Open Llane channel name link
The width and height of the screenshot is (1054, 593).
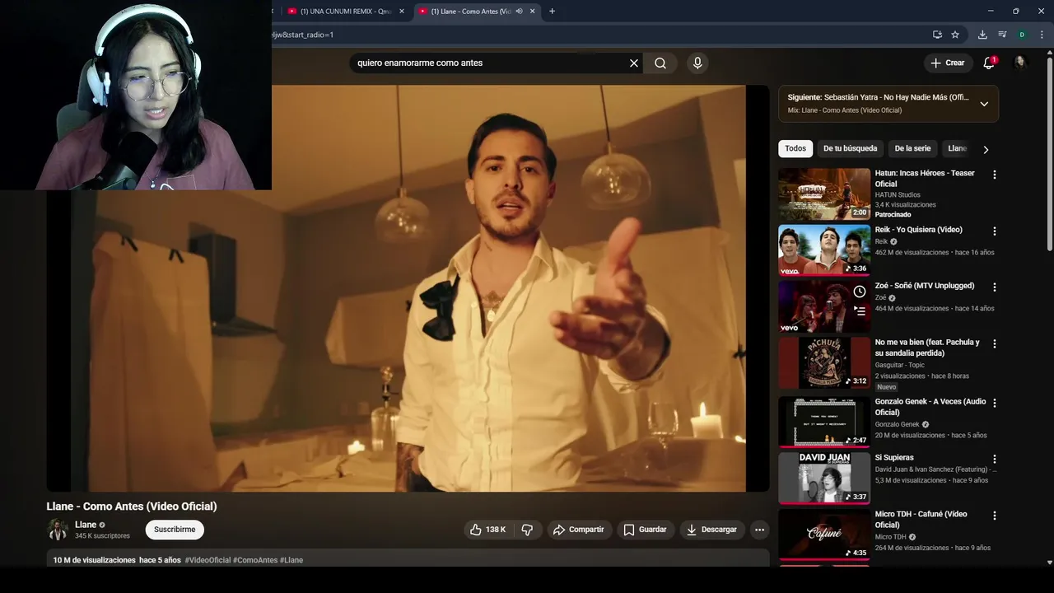pos(86,525)
